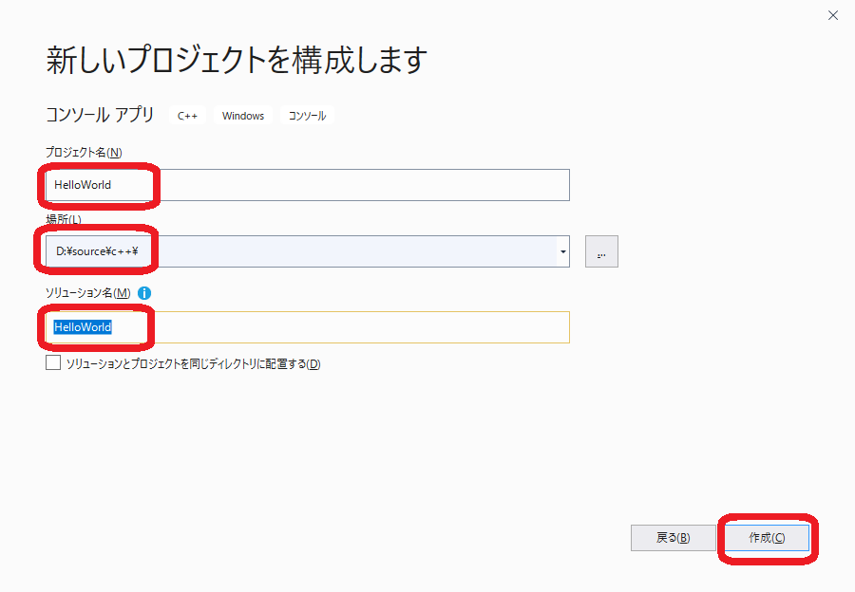
Task: Click the ソリューション名(M) label
Action: click(x=88, y=293)
